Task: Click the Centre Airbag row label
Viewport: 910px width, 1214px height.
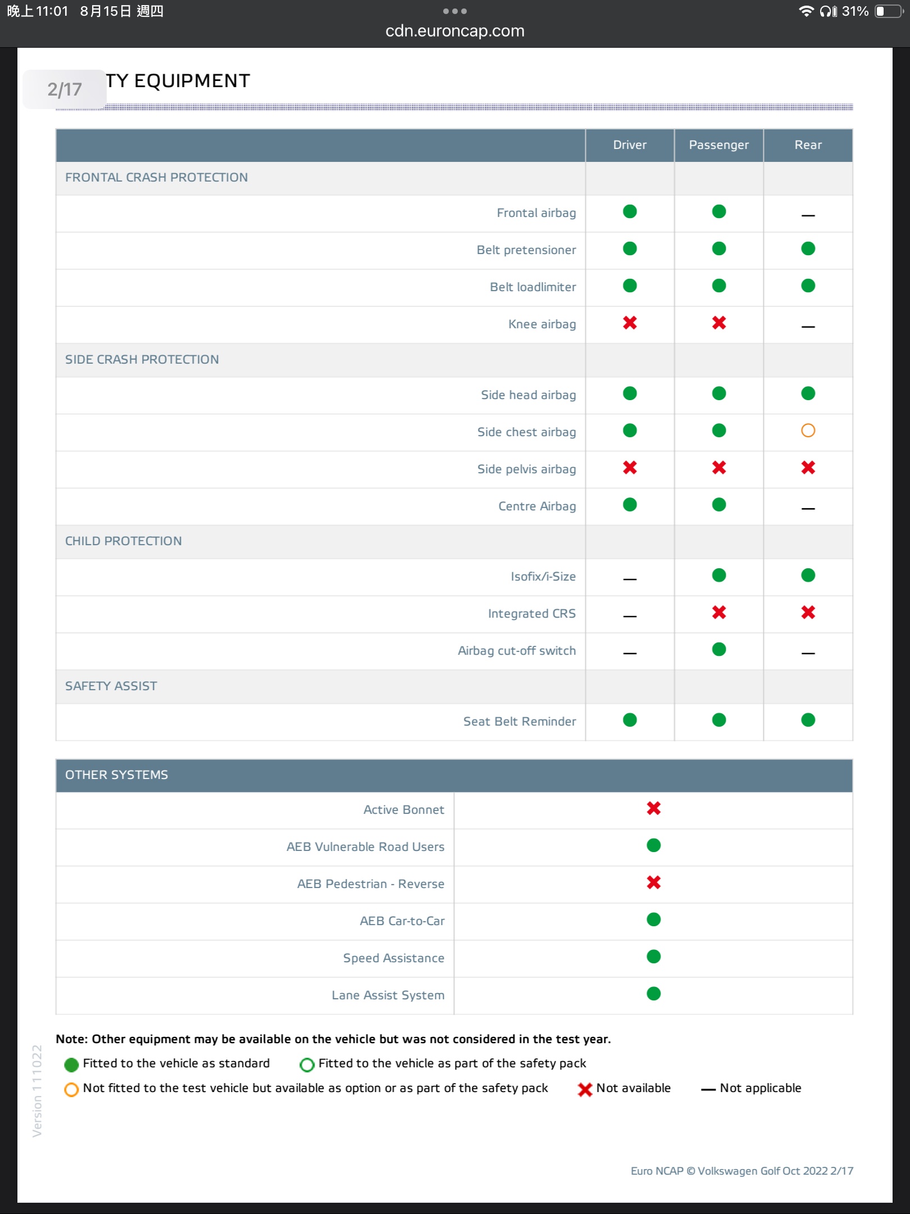Action: 537,506
